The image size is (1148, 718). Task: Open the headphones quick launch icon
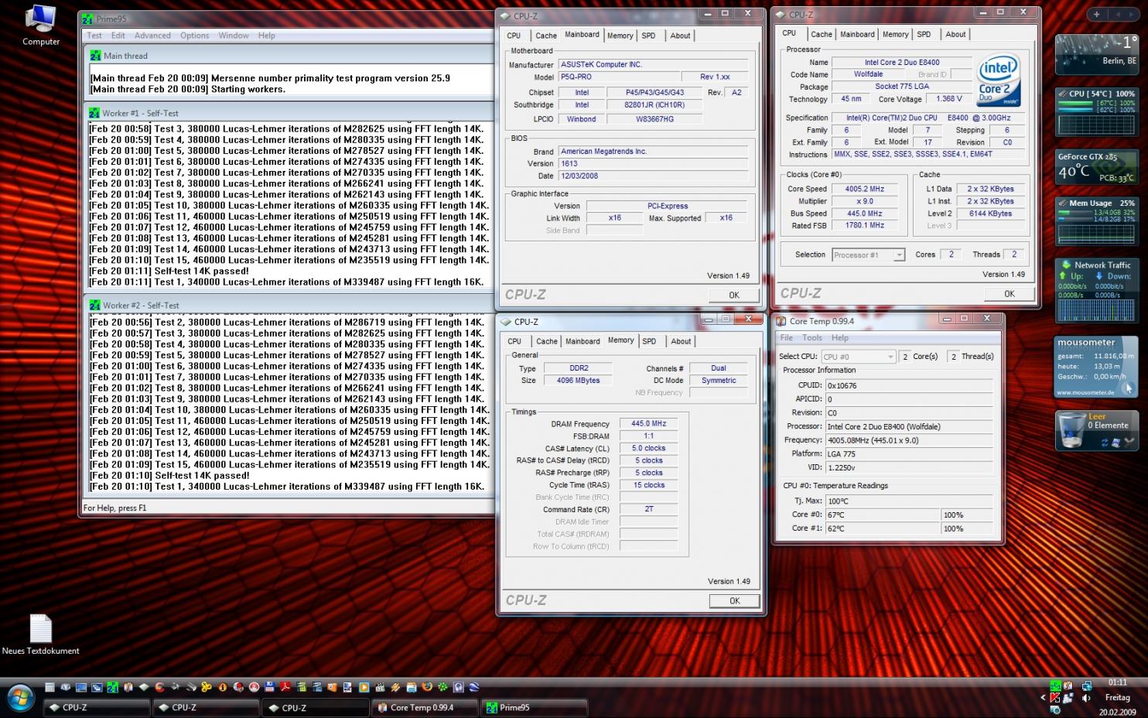coord(458,687)
